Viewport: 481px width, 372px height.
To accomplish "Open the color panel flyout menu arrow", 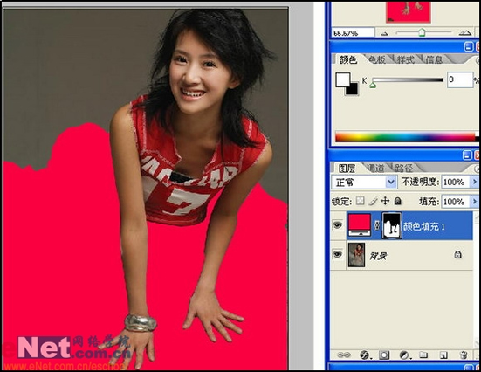I will click(478, 60).
